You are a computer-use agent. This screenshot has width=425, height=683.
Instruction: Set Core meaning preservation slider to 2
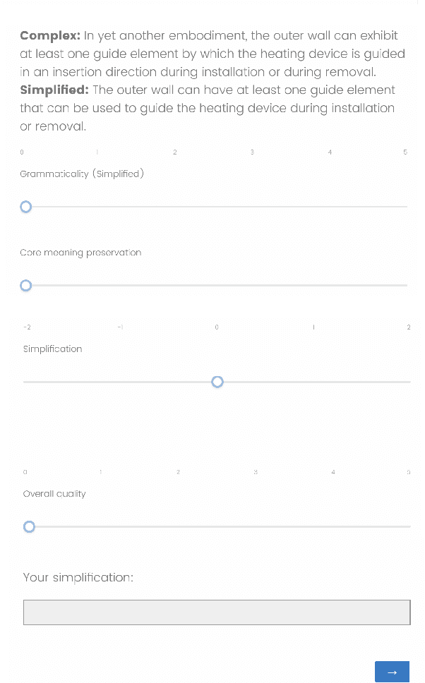point(178,286)
